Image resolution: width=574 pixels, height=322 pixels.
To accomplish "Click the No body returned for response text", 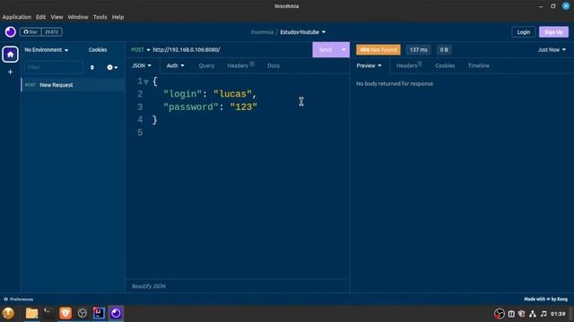I will coord(395,83).
